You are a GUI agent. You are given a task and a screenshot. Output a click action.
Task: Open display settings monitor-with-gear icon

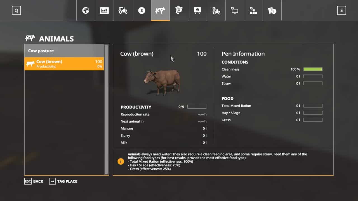tap(235, 11)
